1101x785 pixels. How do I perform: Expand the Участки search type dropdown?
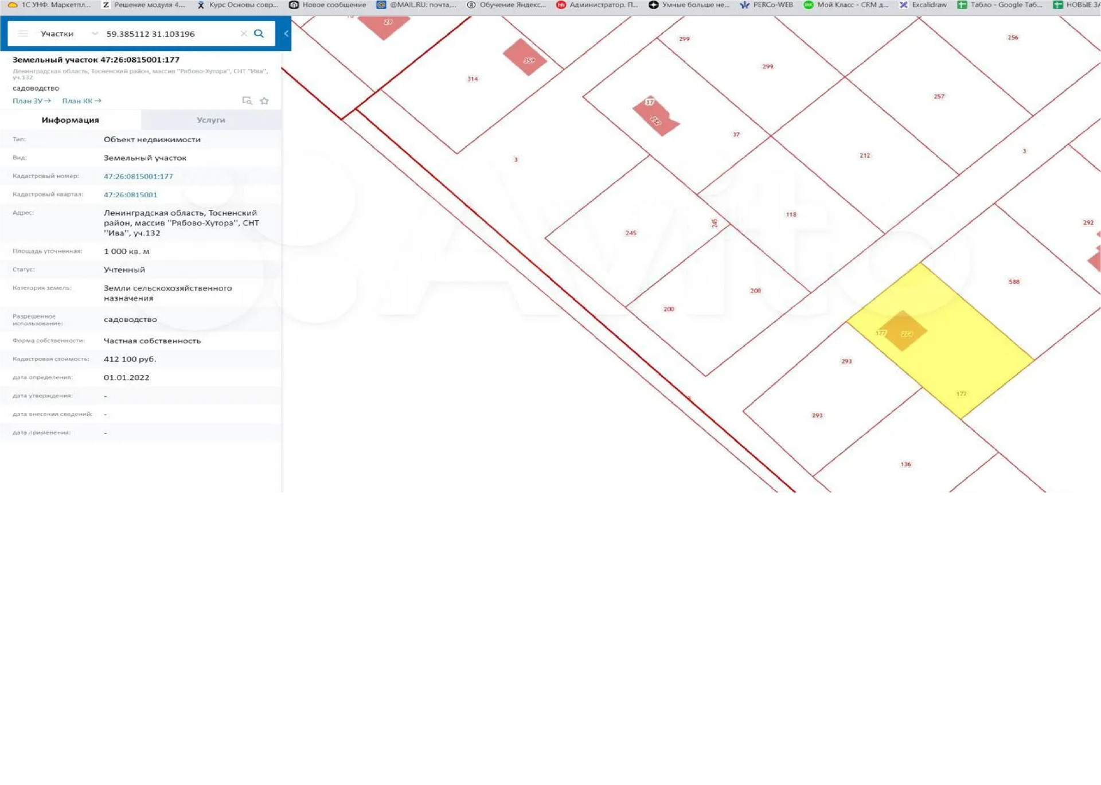point(94,34)
